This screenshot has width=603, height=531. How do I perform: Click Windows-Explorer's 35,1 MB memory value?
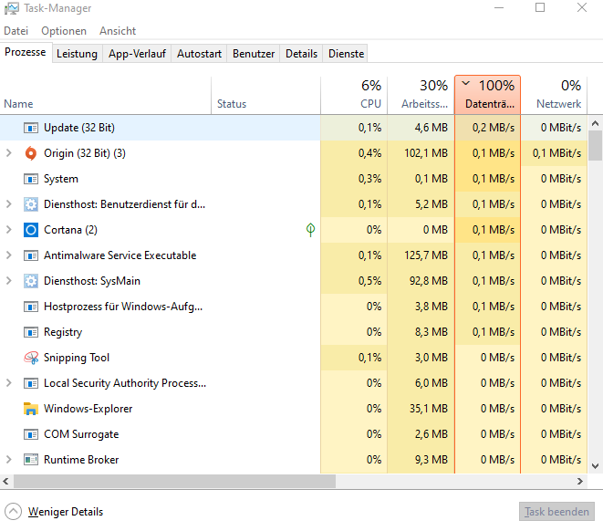(x=429, y=409)
